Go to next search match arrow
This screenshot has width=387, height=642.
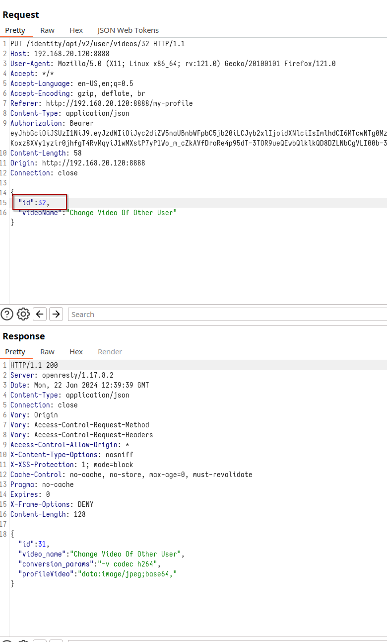[56, 314]
